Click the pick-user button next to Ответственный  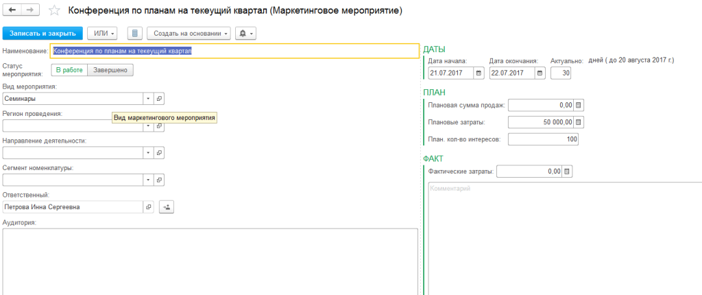167,206
